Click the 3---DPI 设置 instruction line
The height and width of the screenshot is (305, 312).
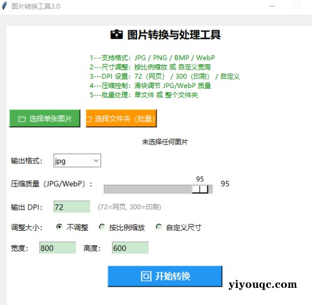click(165, 77)
